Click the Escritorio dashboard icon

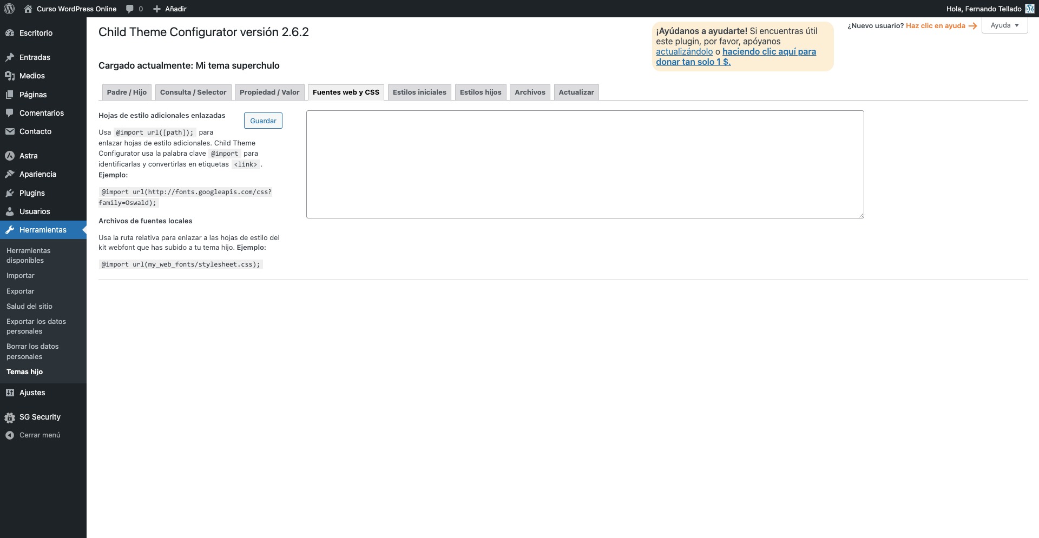10,33
